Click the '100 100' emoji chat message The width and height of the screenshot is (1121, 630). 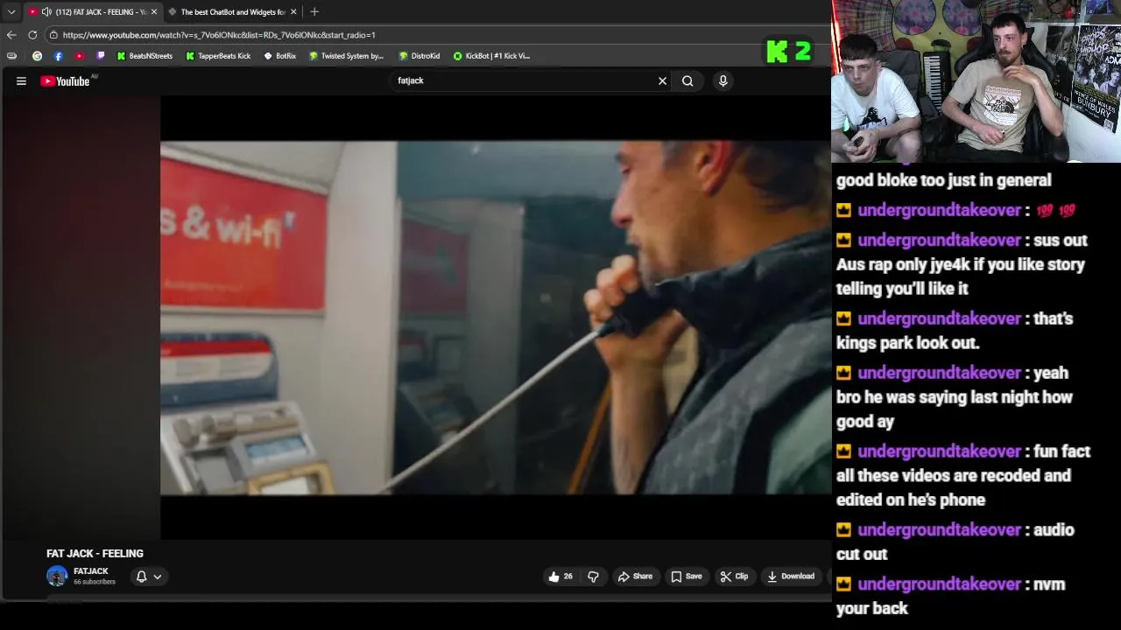click(x=955, y=210)
